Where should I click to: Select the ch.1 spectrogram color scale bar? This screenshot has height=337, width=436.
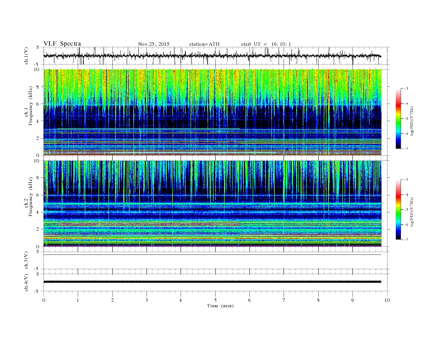(398, 118)
